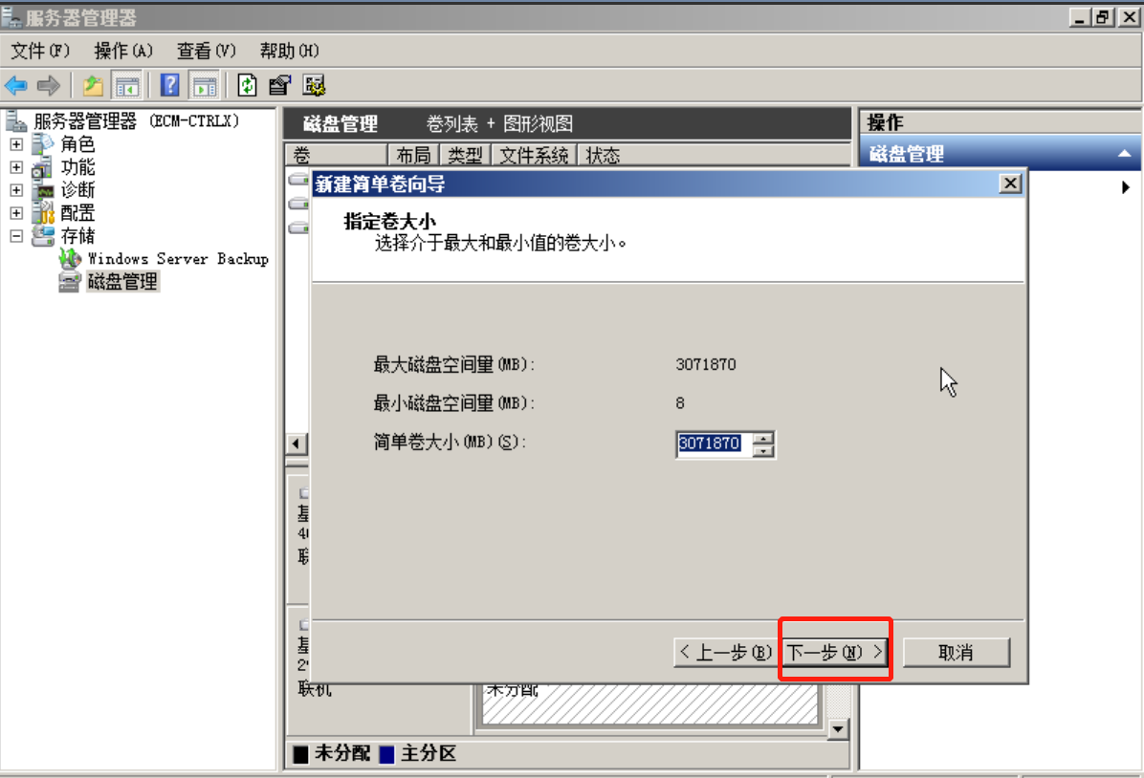Toggle the action pane toolbar icon

205,86
